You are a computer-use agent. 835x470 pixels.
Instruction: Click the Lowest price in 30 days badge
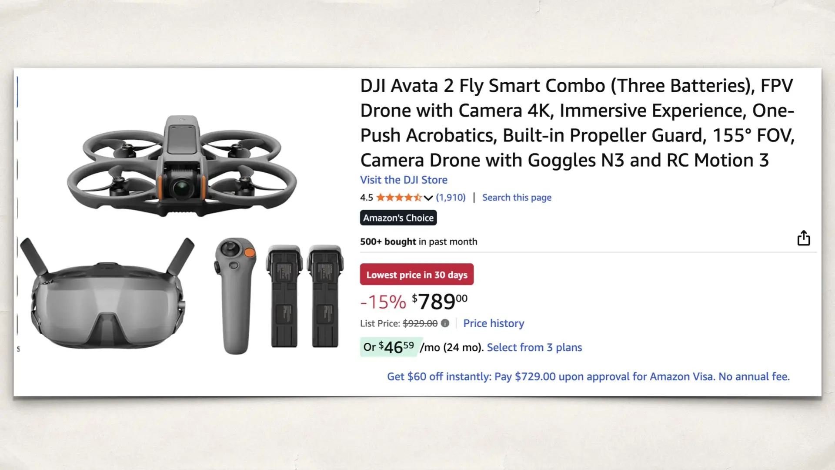pyautogui.click(x=416, y=274)
